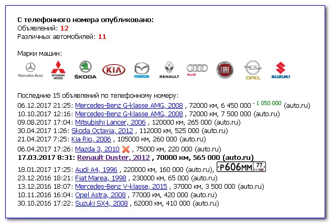Click the red different cars count '11'
The image size is (331, 224).
[x=102, y=37]
